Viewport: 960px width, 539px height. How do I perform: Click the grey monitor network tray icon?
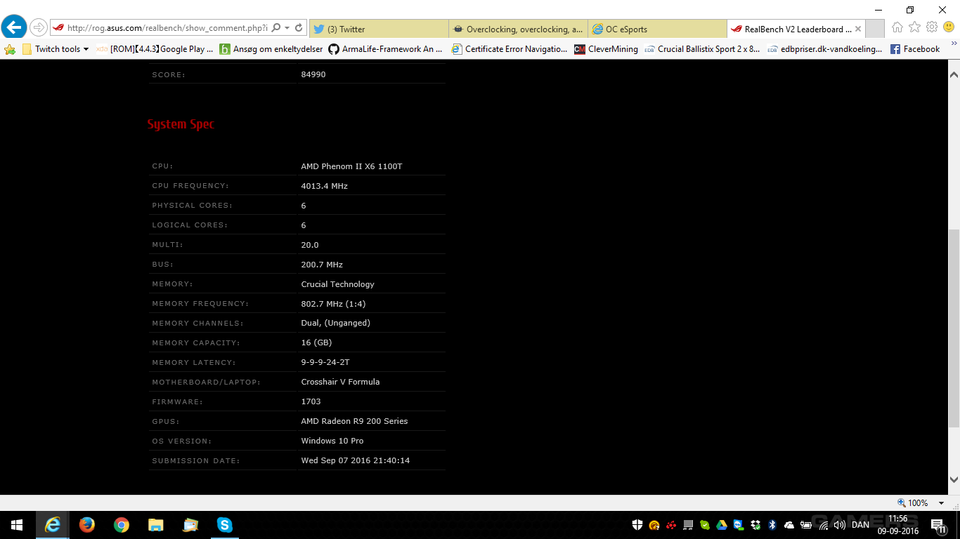[688, 525]
